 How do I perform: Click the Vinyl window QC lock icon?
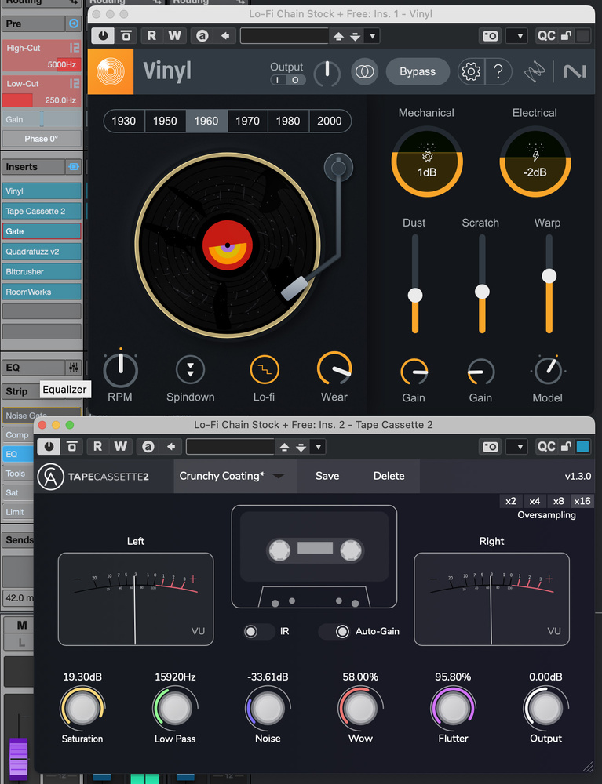[566, 36]
